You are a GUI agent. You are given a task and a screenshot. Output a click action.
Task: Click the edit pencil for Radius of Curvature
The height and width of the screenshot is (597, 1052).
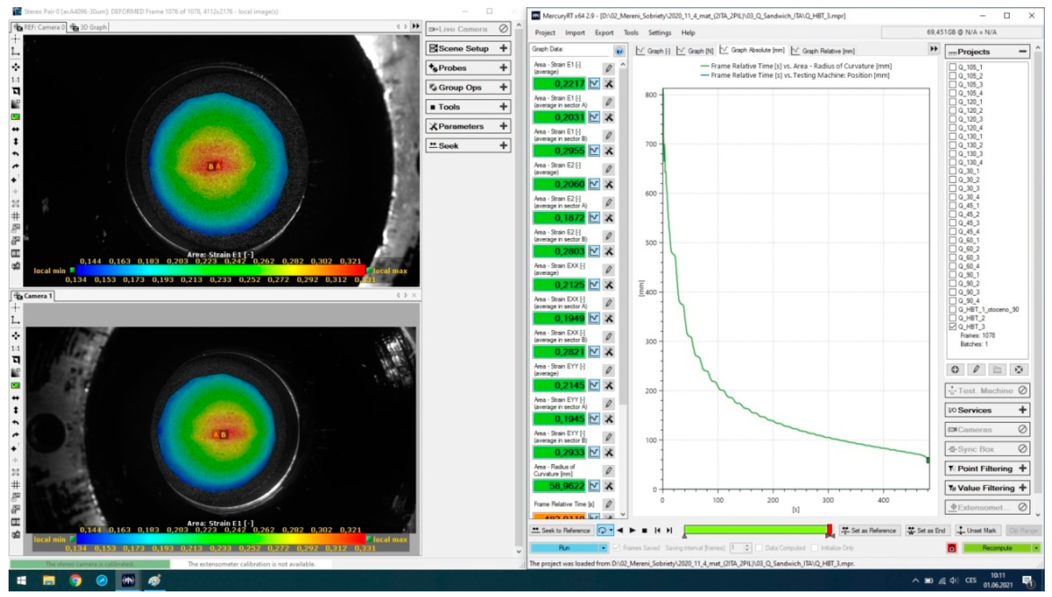[x=608, y=471]
